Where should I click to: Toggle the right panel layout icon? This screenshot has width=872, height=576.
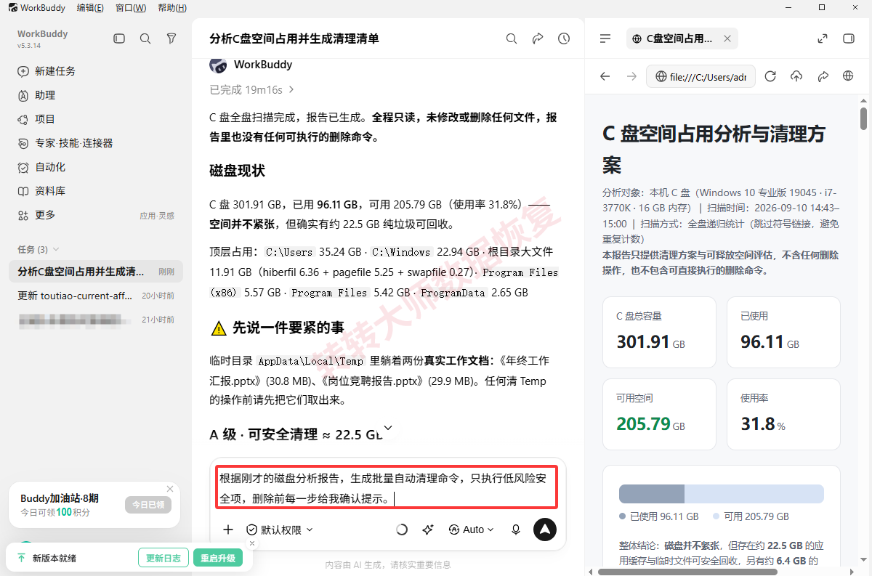pos(848,38)
